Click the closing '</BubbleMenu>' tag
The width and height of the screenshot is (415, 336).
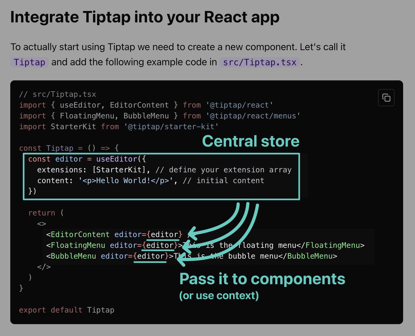click(308, 256)
